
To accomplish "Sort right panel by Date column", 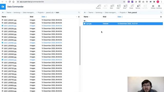I will (x=120, y=17).
